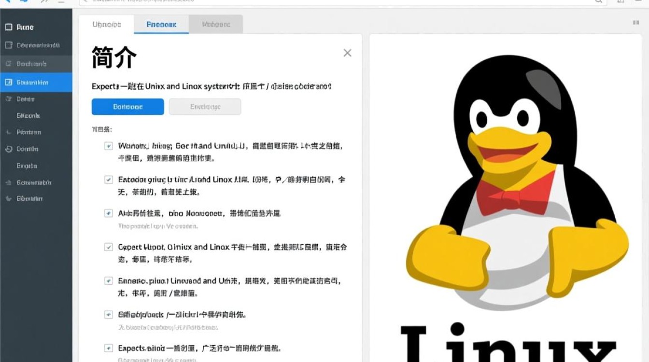Select the bookmarks icon in the left sidebar
The height and width of the screenshot is (362, 649).
8,63
